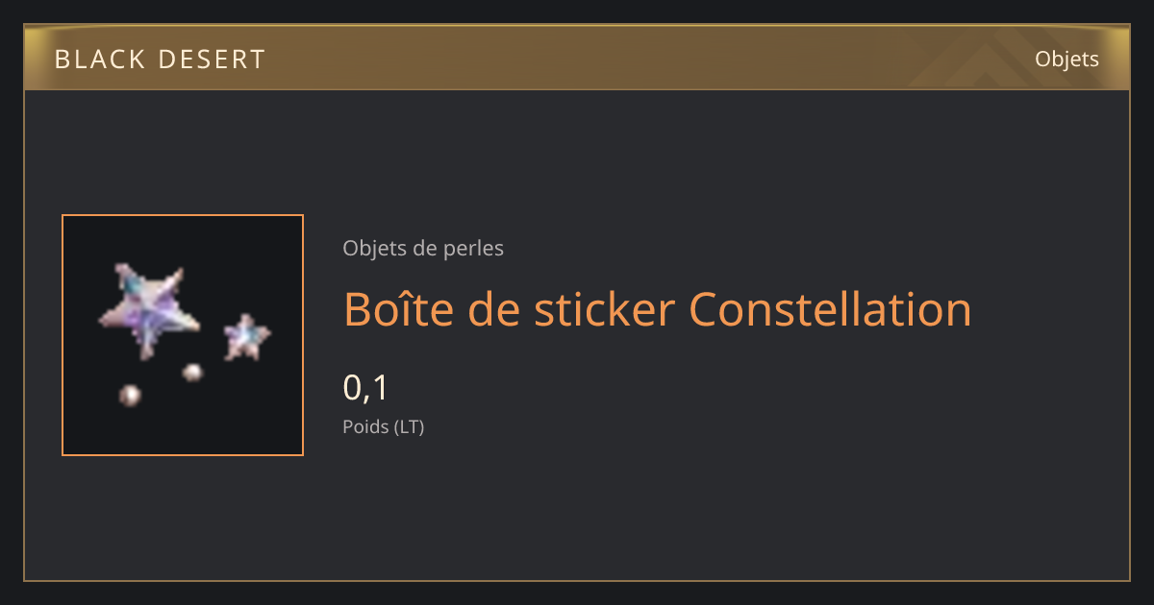The width and height of the screenshot is (1154, 605).
Task: Click the word Constellation in item name
Action: [831, 309]
